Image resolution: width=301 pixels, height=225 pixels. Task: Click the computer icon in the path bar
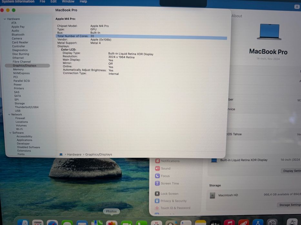(x=61, y=154)
